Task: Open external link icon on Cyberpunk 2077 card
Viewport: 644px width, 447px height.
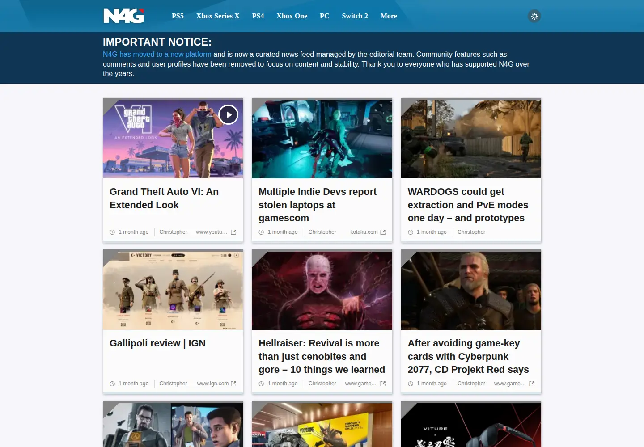Action: [x=532, y=384]
